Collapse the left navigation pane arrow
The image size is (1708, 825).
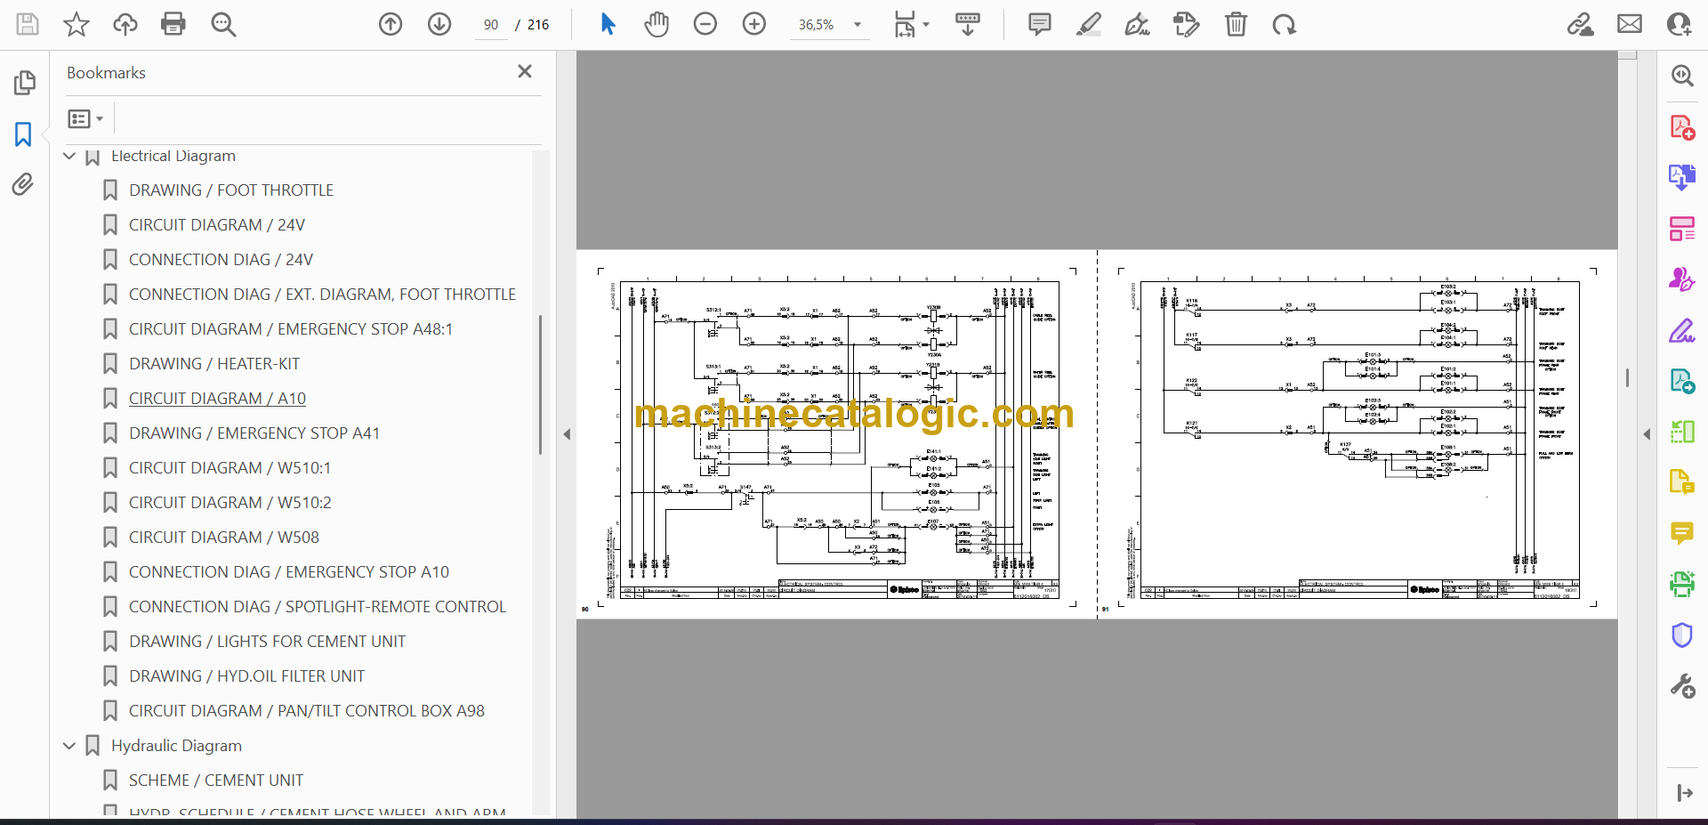coord(567,434)
